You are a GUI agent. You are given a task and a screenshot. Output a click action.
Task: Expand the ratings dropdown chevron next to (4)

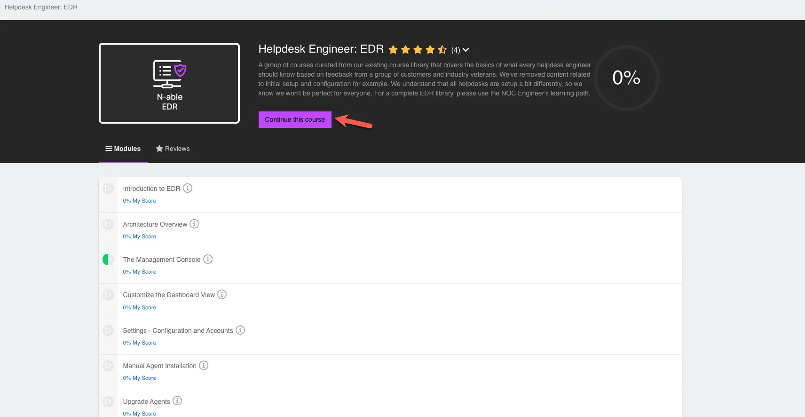tap(466, 50)
